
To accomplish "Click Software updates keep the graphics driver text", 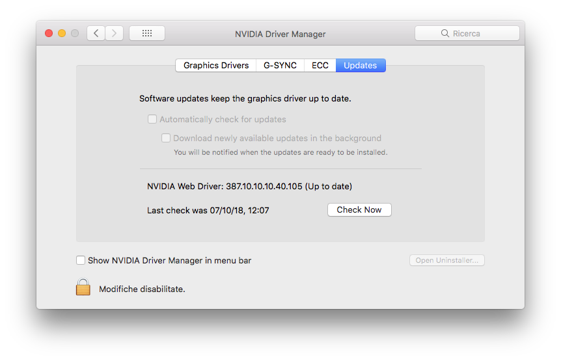I will tap(245, 99).
